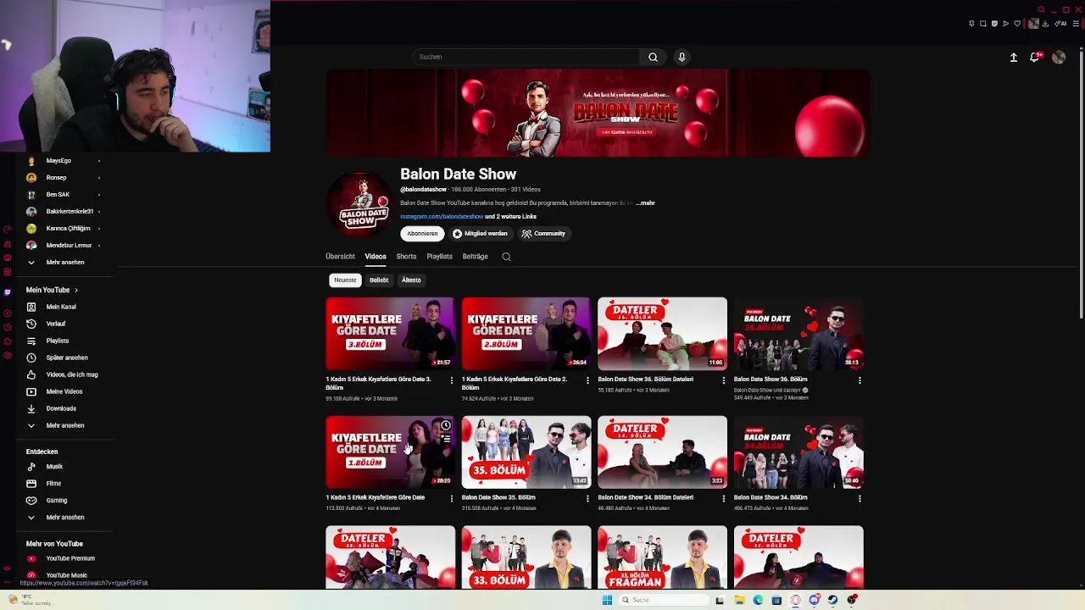
Task: Click the Windows Start button
Action: point(607,600)
